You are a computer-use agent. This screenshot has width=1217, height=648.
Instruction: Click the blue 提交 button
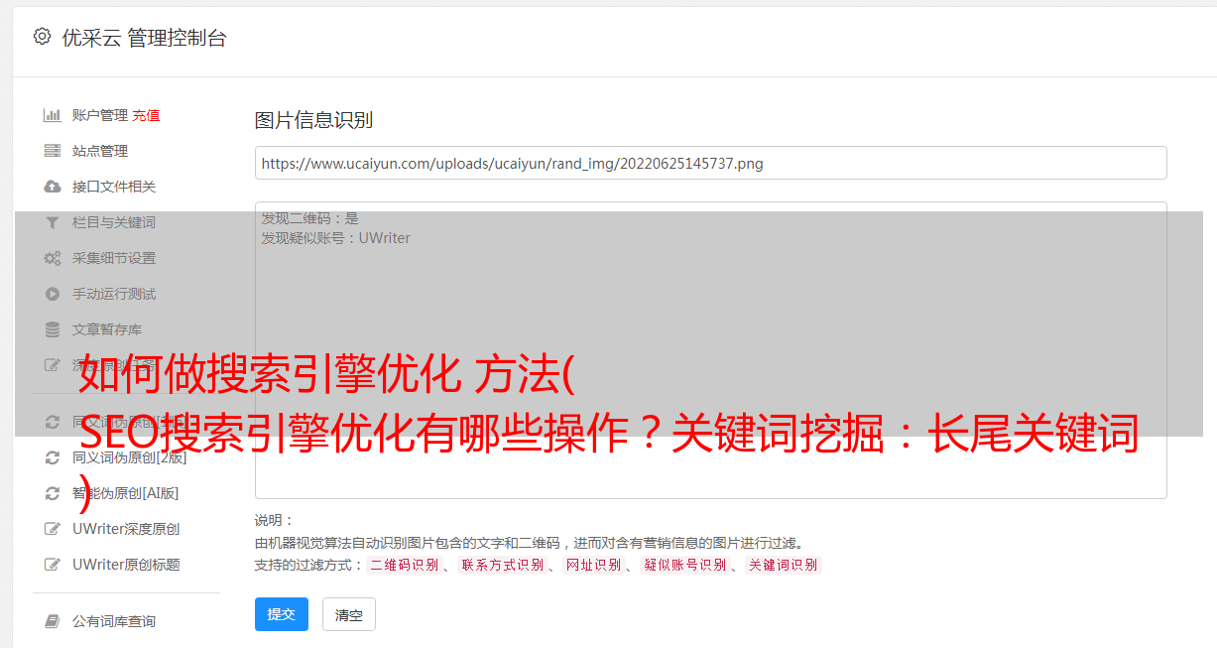pos(282,614)
